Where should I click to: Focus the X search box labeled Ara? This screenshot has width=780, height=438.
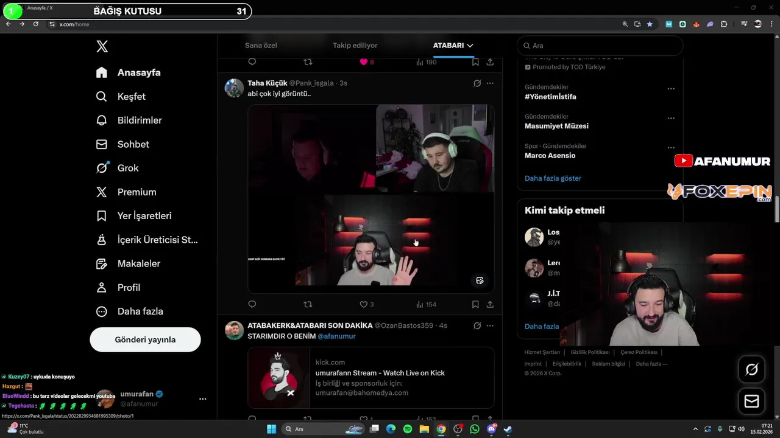coord(600,46)
